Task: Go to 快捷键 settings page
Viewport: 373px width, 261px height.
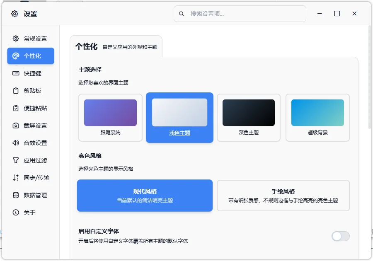Action: (31, 73)
